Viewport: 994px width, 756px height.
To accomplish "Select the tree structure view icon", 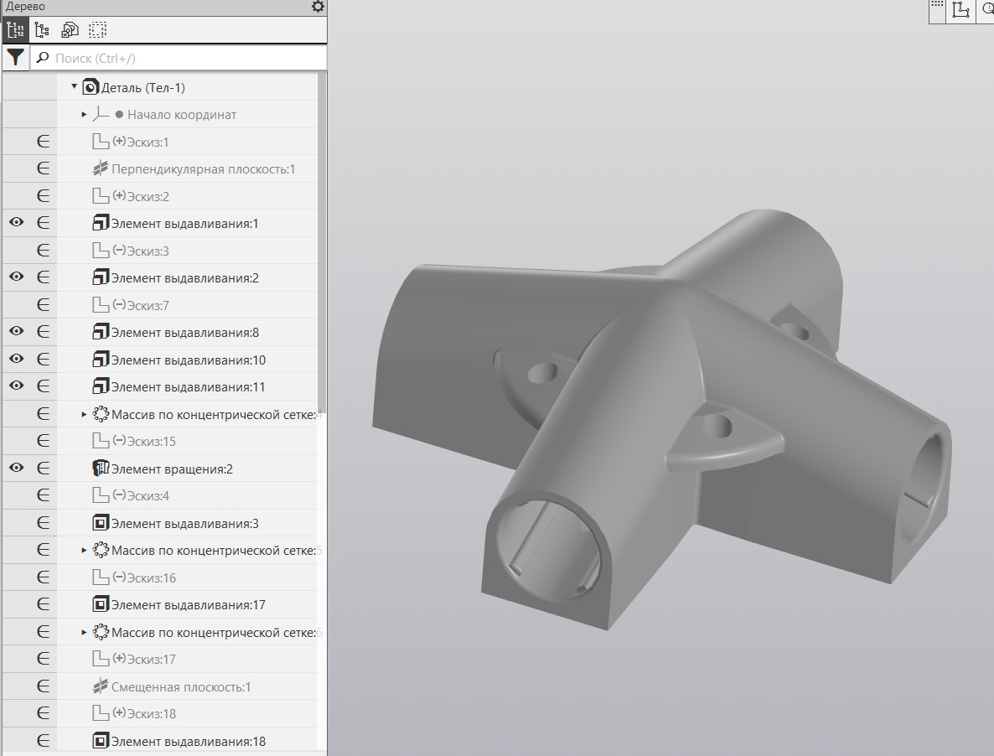I will click(x=15, y=30).
